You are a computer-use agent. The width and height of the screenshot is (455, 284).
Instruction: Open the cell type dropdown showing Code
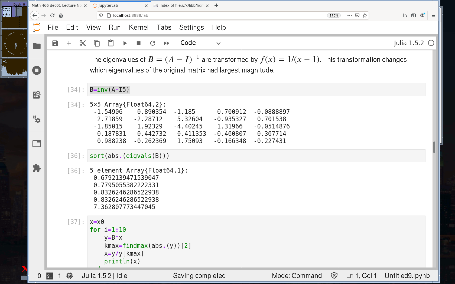pyautogui.click(x=200, y=43)
